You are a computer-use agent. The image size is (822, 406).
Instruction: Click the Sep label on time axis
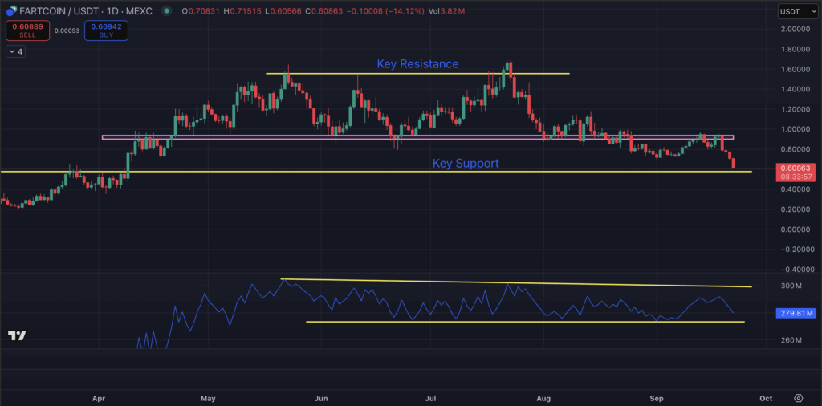657,398
